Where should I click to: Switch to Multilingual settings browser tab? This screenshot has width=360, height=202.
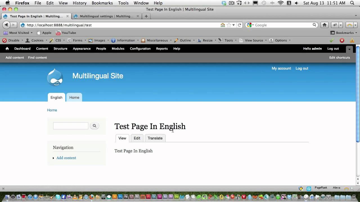tap(106, 16)
